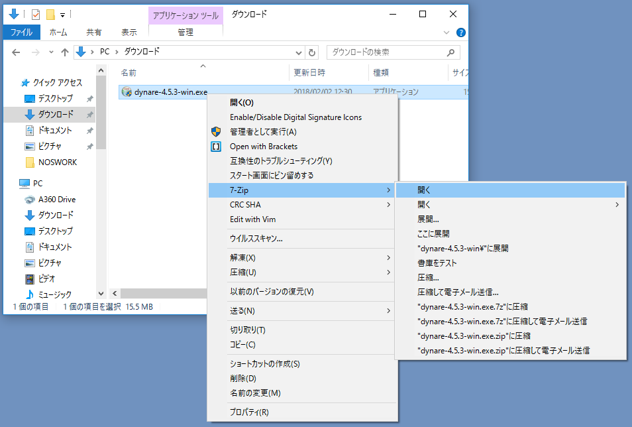Click the Open with Brackets icon
The height and width of the screenshot is (427, 632).
point(216,147)
